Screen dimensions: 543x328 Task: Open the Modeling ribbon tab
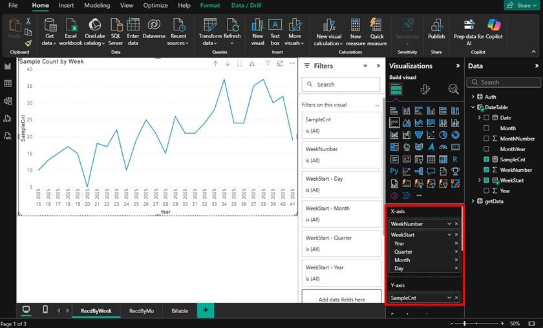[97, 5]
